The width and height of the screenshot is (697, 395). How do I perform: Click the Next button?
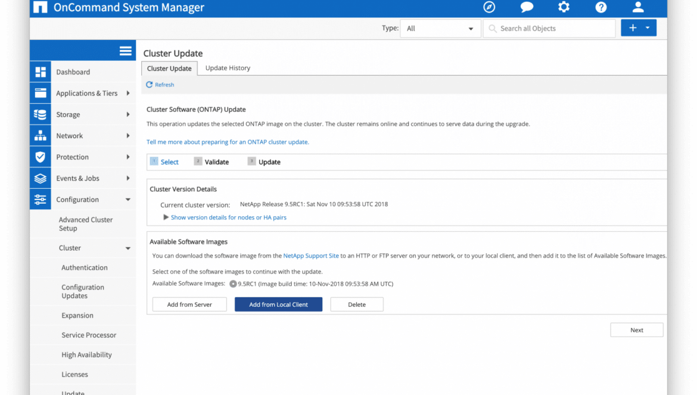(x=637, y=330)
